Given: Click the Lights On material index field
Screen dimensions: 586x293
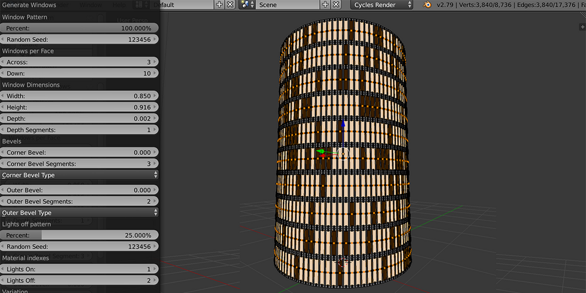Looking at the screenshot, I should point(79,269).
